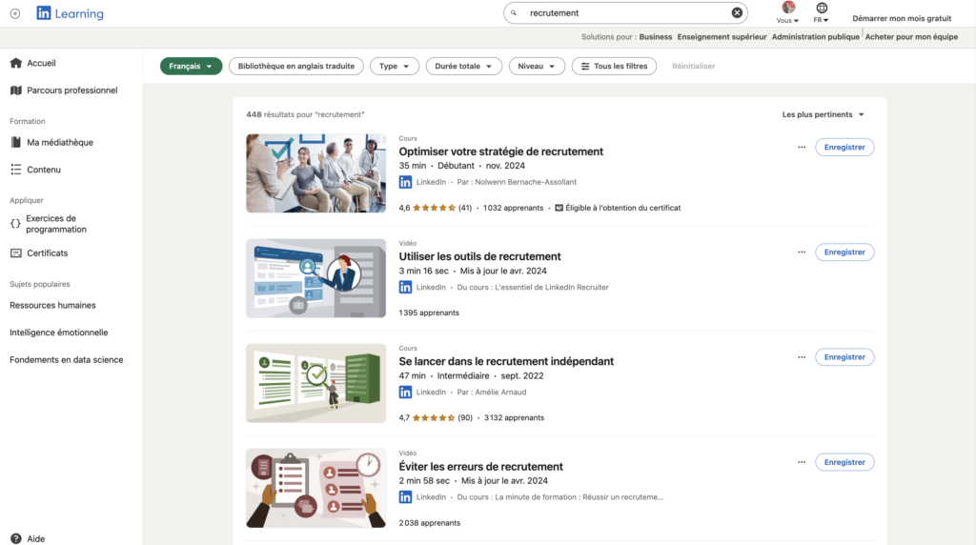Click Démarrer mon mois gratuit
The width and height of the screenshot is (976, 545).
[902, 18]
